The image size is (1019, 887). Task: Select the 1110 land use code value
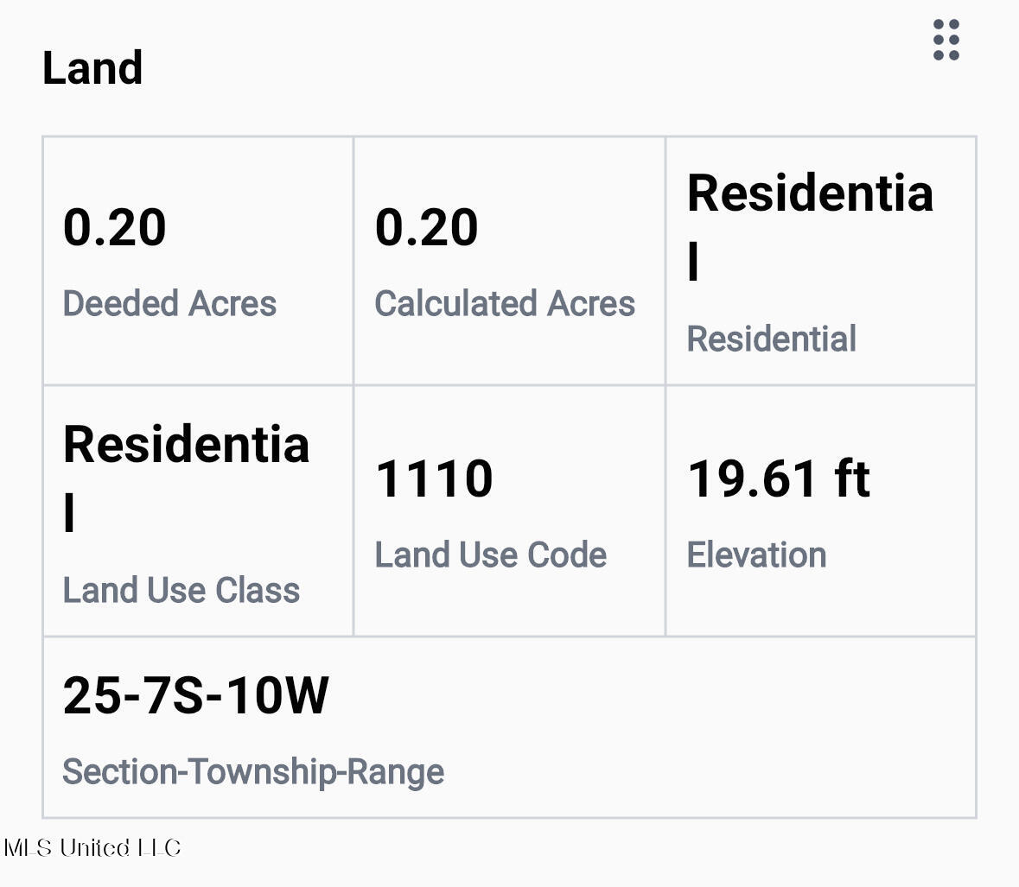pos(434,478)
